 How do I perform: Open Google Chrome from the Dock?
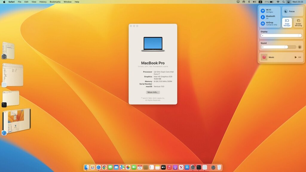coord(104,168)
